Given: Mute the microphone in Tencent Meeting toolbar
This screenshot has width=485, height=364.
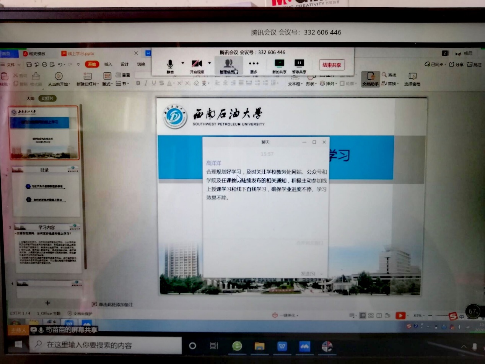Looking at the screenshot, I should (x=170, y=66).
